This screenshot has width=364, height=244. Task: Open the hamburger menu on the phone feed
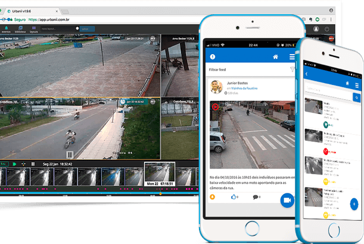(291, 57)
